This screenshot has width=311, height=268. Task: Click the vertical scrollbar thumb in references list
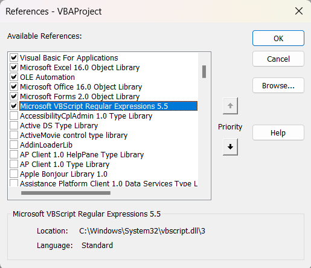click(204, 71)
